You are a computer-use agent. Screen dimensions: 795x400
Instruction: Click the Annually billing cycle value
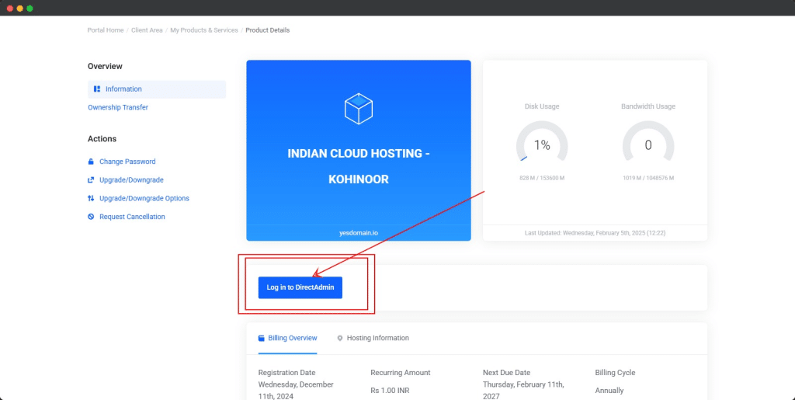click(x=609, y=391)
